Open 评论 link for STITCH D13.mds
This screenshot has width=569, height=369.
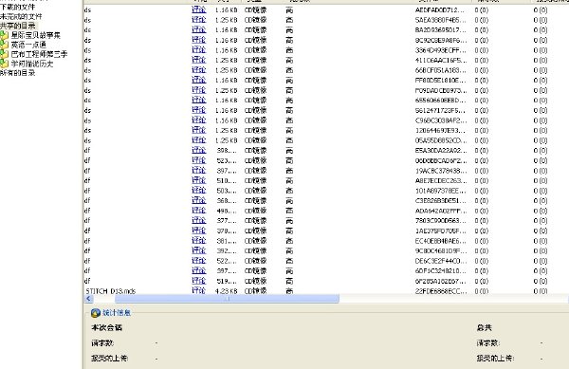[199, 290]
